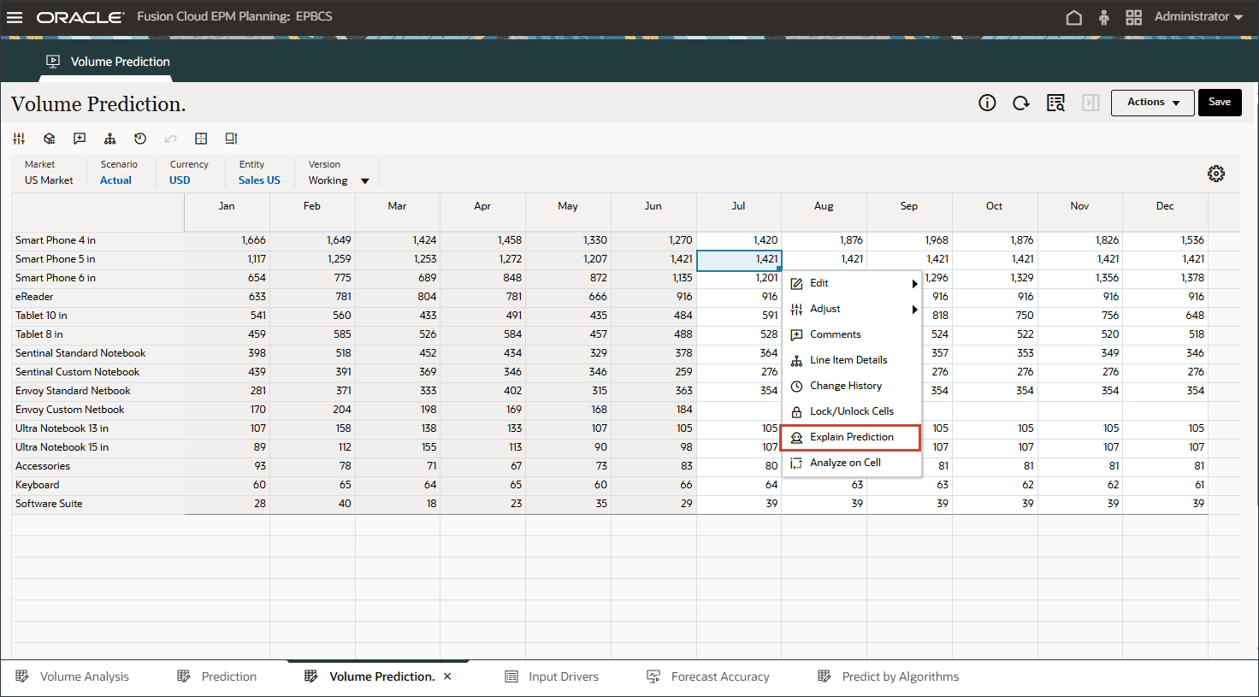Switch to the Forecast Accuracy tab
1259x697 pixels.
(x=719, y=676)
